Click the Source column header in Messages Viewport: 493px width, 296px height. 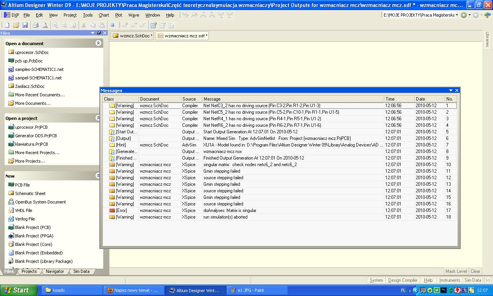pos(191,99)
